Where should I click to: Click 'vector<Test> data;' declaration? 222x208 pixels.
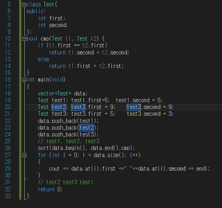[x=62, y=93]
